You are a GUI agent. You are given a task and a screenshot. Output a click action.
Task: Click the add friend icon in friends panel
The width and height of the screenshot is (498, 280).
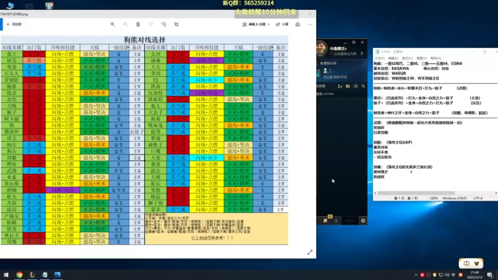coord(340,86)
